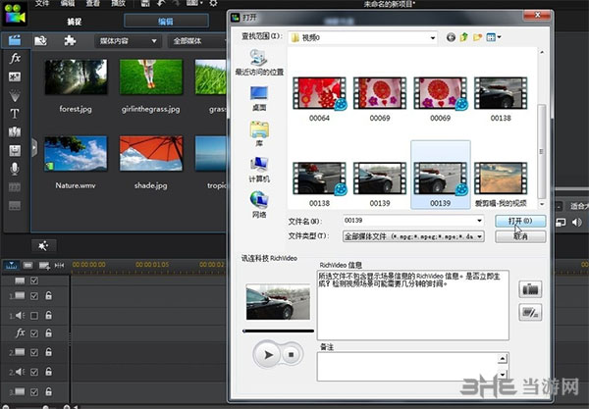The width and height of the screenshot is (589, 409).
Task: Click the undo arrow in top toolbar
Action: 160,3
